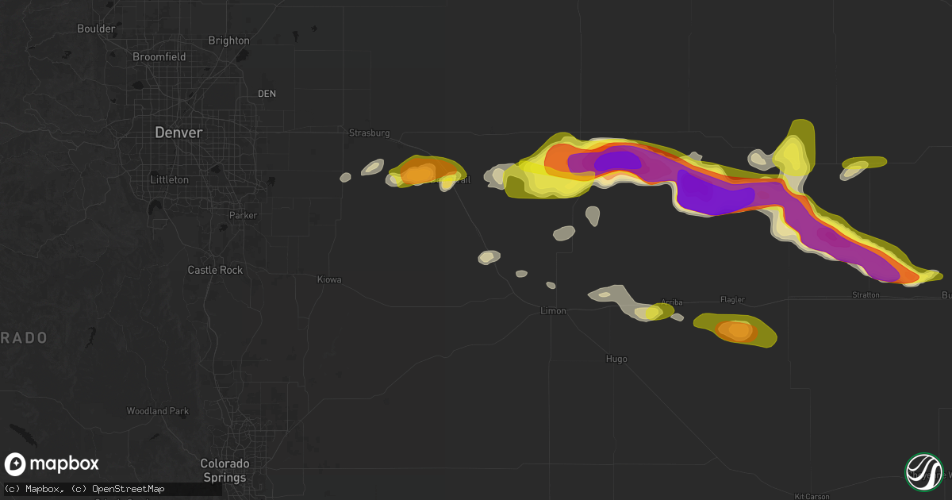
Task: Select the Parker town label
Action: click(244, 215)
